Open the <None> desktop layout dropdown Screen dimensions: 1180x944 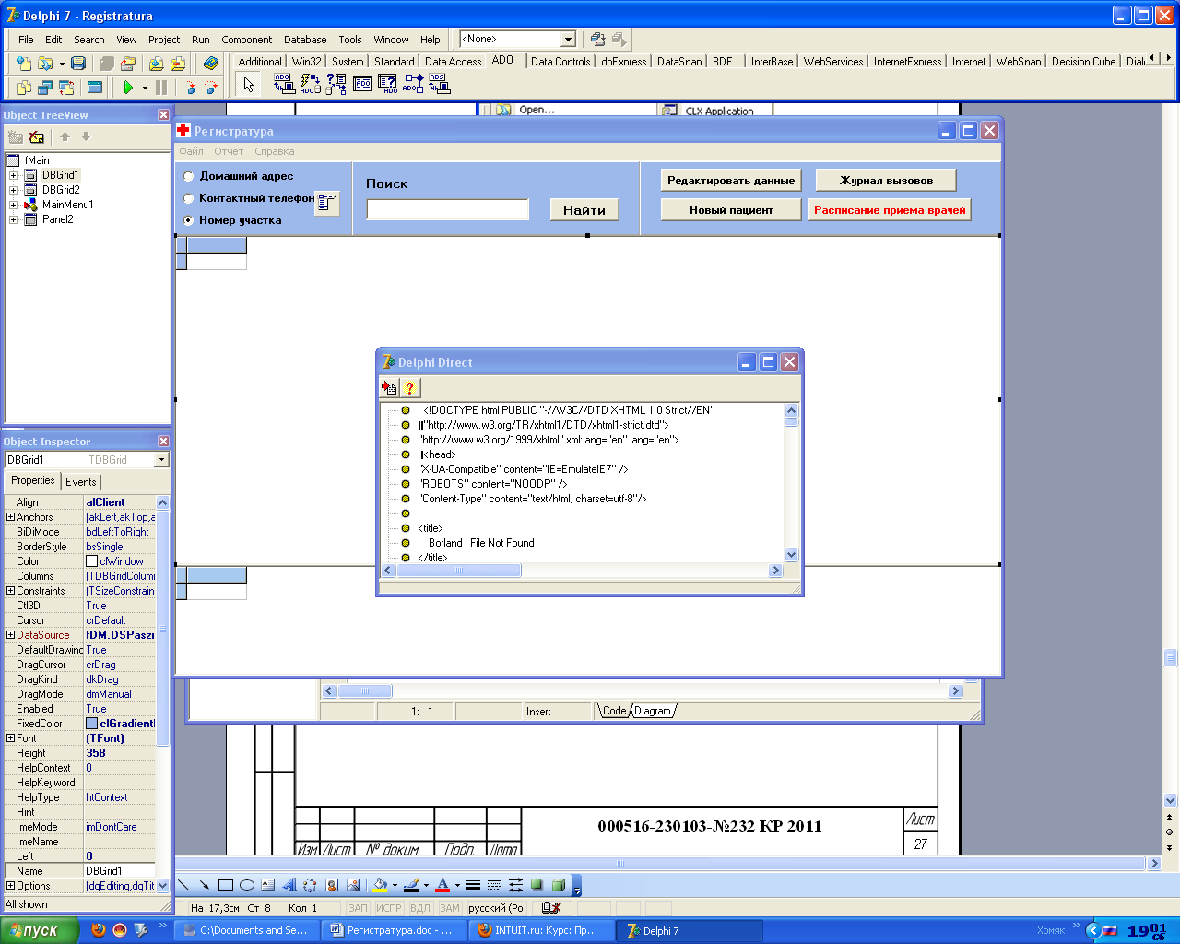tap(568, 39)
